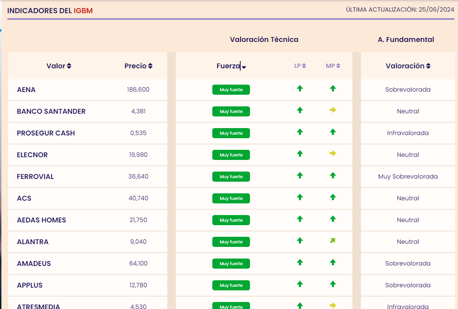This screenshot has height=309, width=458.
Task: Click AENA's Muy fuerte badge
Action: click(x=231, y=90)
